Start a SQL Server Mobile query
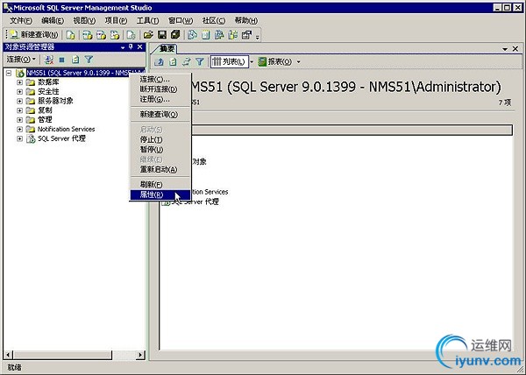 pos(131,34)
